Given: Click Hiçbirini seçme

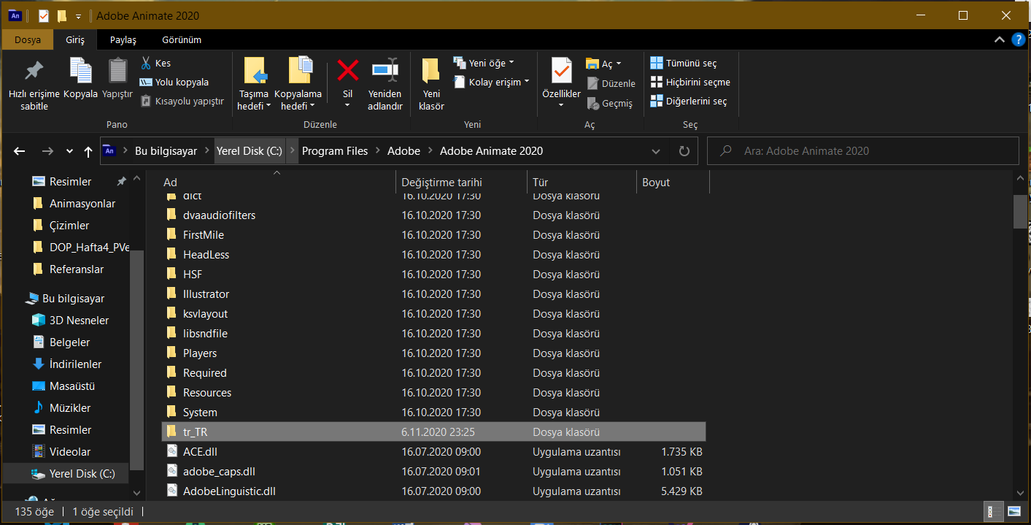Looking at the screenshot, I should pos(690,83).
